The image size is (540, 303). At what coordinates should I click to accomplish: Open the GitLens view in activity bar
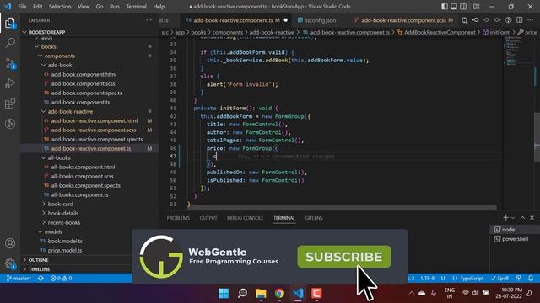10,124
